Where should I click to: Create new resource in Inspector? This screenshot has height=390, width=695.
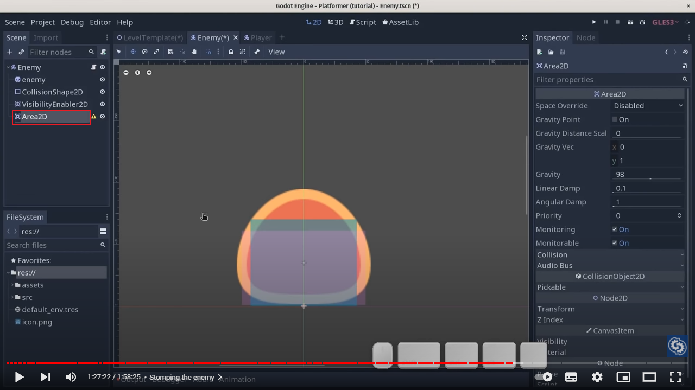click(539, 52)
